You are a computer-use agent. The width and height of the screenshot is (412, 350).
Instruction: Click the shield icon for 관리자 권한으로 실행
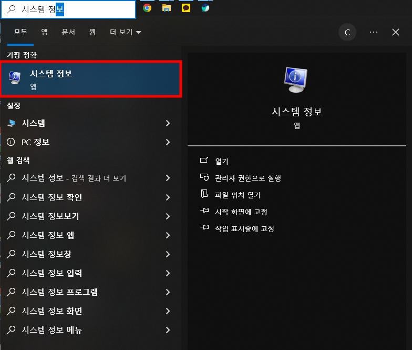tap(204, 177)
